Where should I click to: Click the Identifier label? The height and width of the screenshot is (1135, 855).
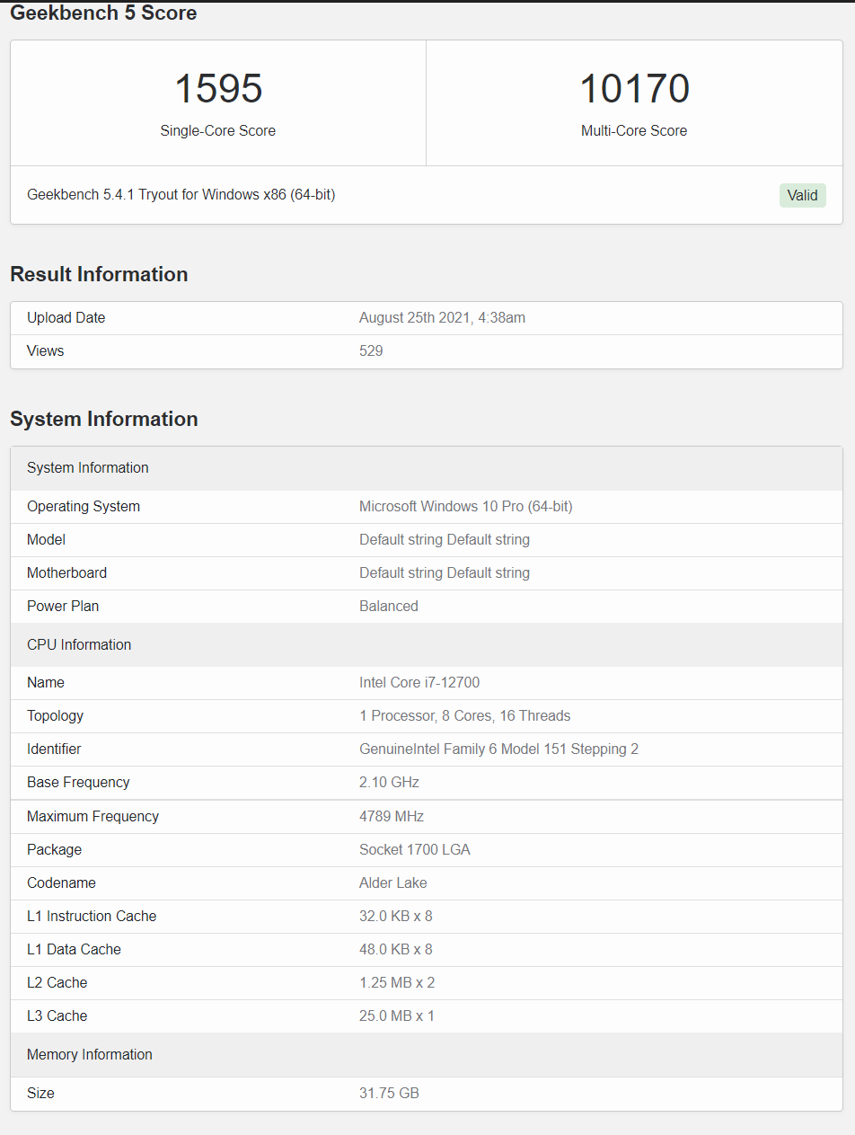coord(54,749)
